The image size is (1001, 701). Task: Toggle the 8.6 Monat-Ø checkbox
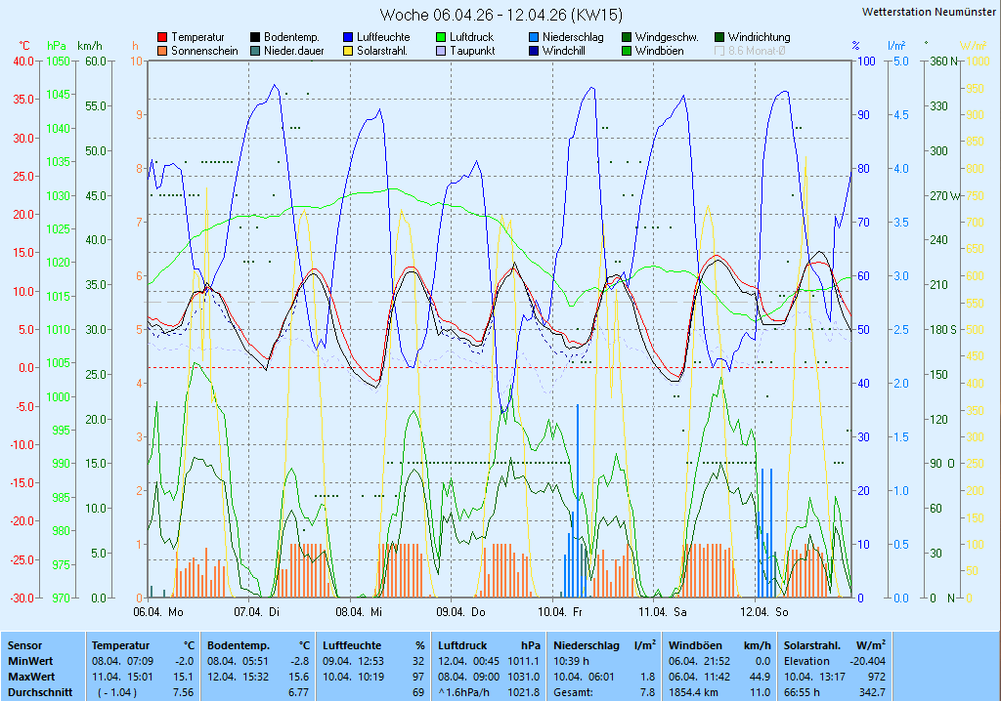coord(720,51)
